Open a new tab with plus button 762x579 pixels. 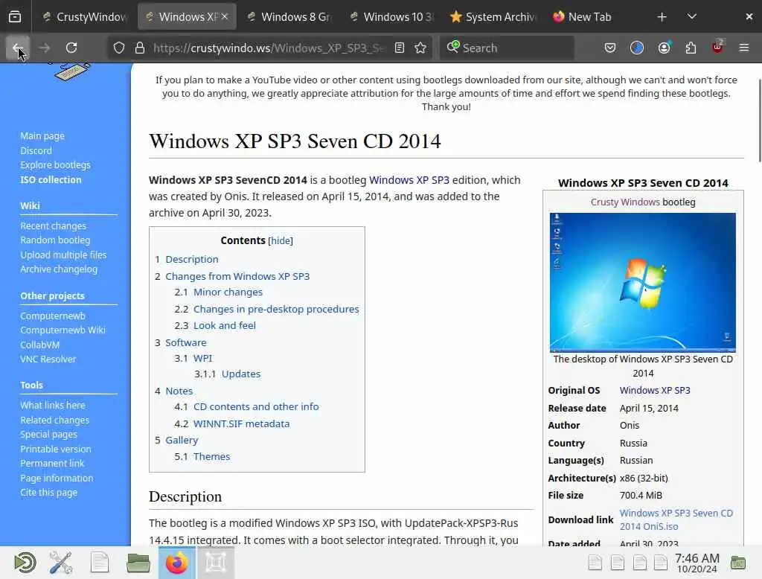662,17
